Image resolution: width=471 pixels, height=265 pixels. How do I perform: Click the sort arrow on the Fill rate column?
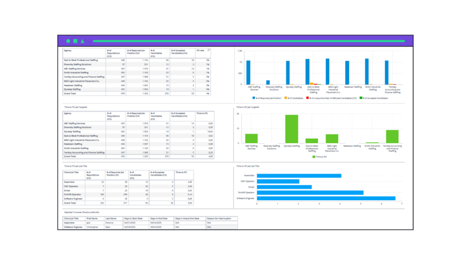point(208,51)
